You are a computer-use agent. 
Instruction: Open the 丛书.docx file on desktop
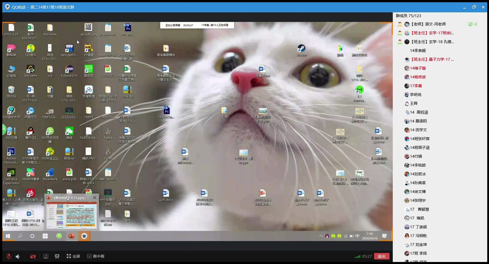[166, 195]
